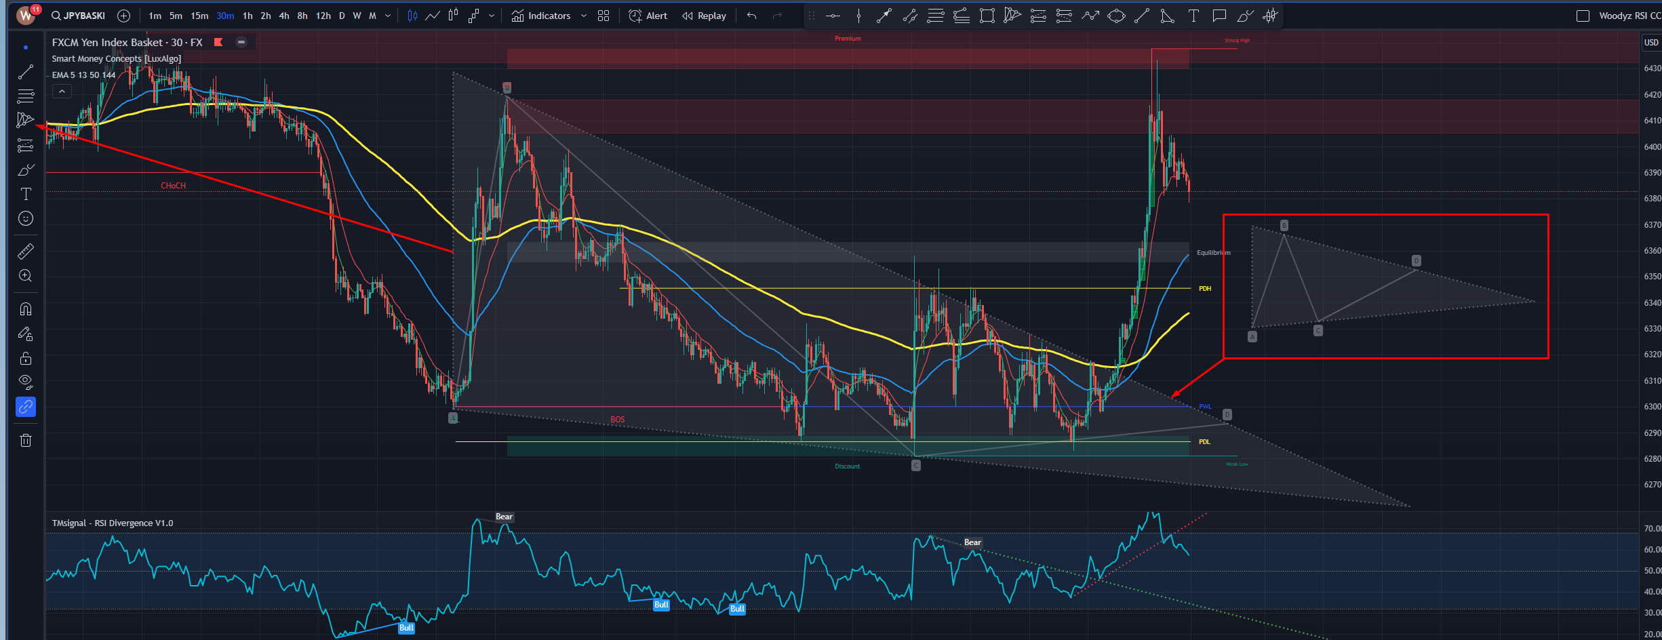Pick the bars pattern tool in favorites toolbar
The image size is (1662, 640).
1271,16
